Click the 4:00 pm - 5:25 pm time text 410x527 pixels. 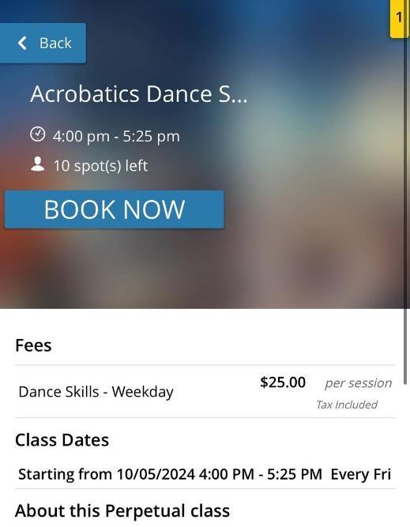116,136
